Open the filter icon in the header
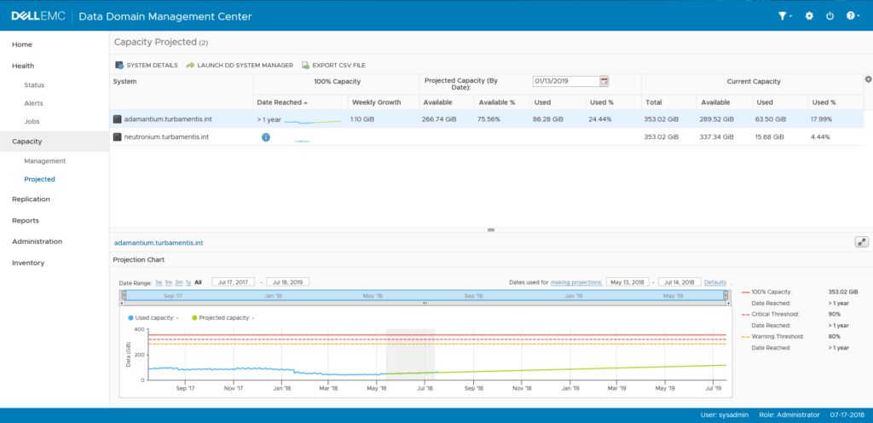Image resolution: width=873 pixels, height=423 pixels. [784, 16]
